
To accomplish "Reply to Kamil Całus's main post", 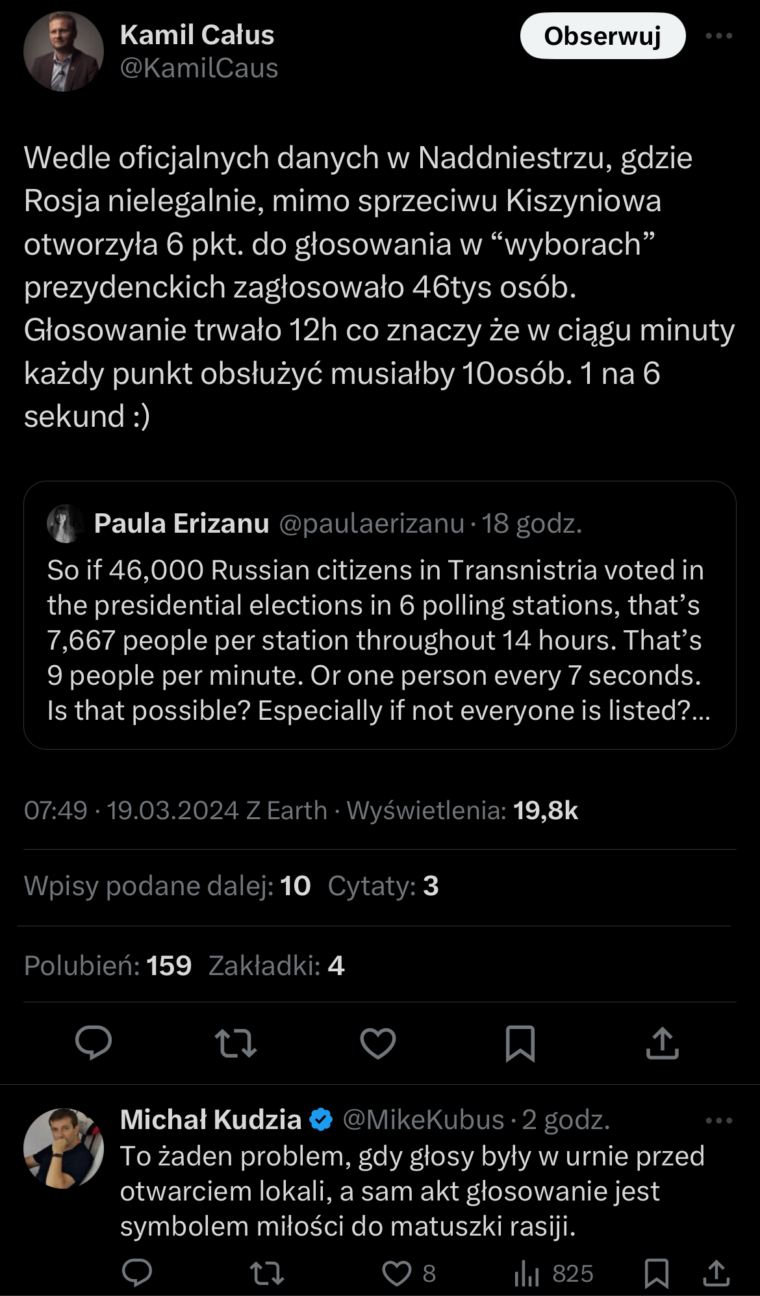I will pos(94,1043).
